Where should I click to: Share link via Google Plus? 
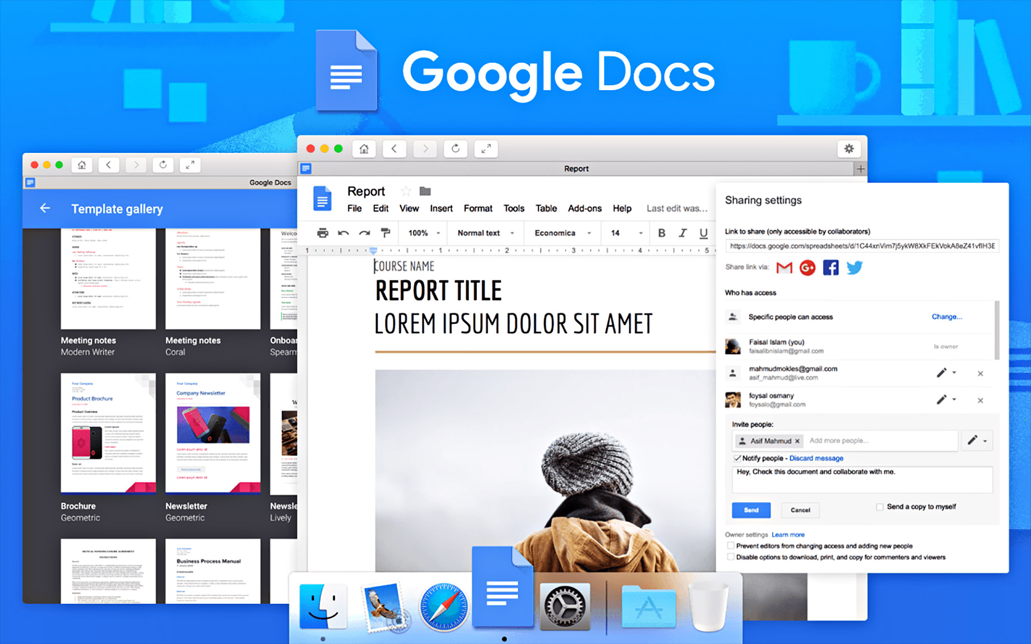click(x=807, y=268)
